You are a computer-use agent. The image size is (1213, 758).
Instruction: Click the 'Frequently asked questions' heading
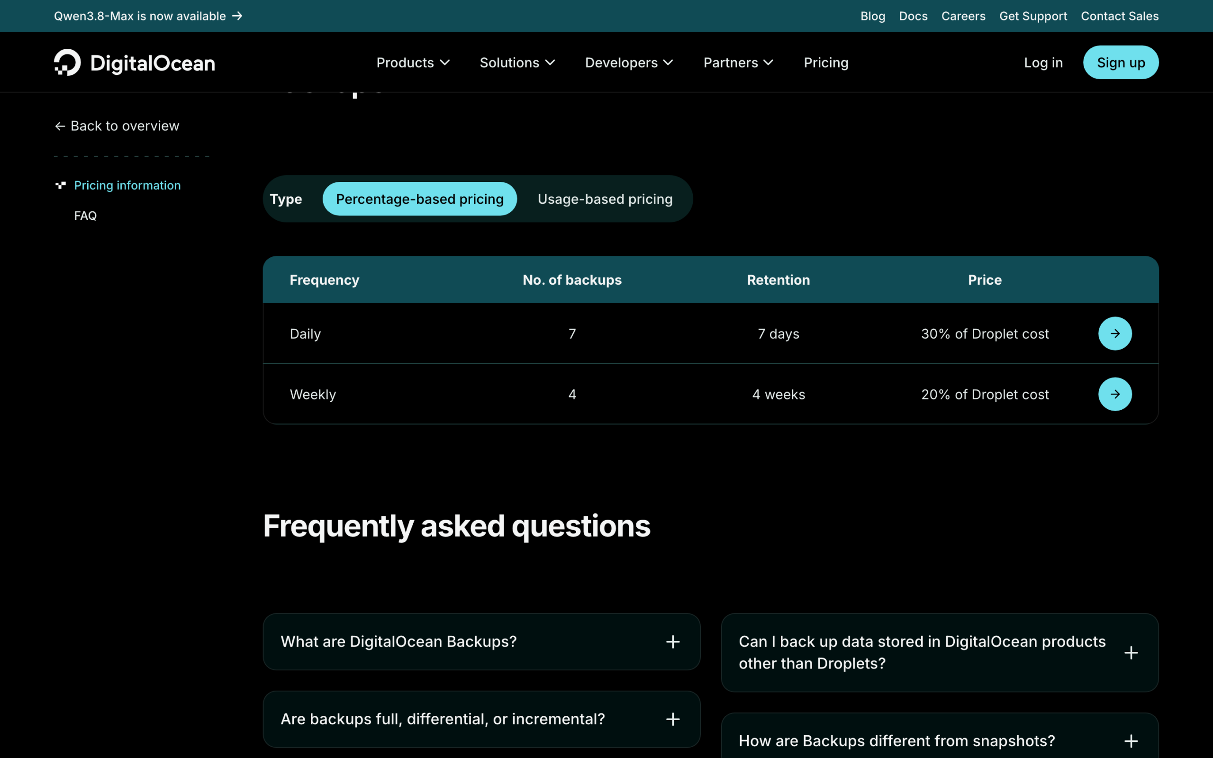[x=457, y=526]
